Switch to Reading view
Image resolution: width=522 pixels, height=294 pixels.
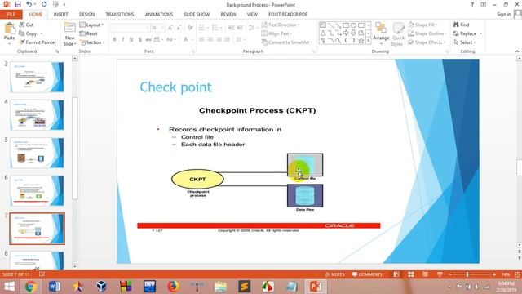point(425,274)
